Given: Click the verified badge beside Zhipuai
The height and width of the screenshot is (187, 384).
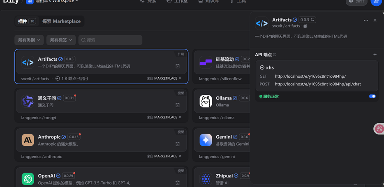Looking at the screenshot, I should (x=236, y=176).
